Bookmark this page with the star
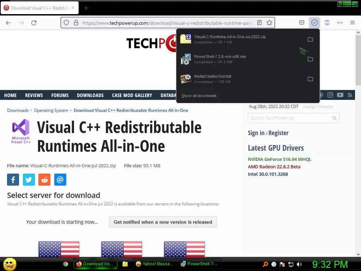 [x=269, y=23]
